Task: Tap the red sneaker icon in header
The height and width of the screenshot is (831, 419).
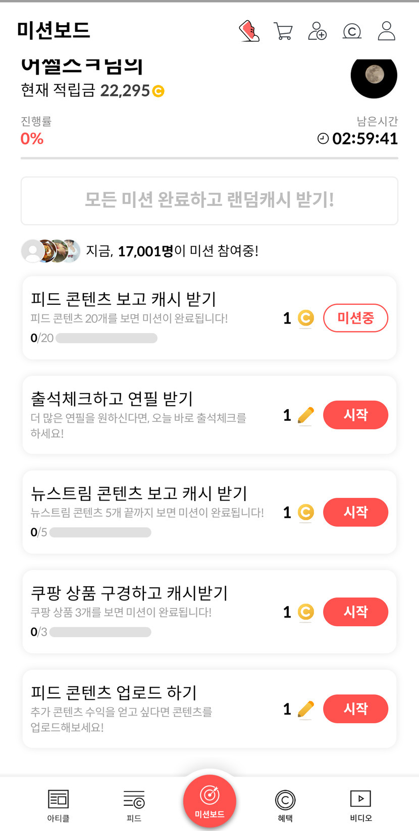Action: 249,31
